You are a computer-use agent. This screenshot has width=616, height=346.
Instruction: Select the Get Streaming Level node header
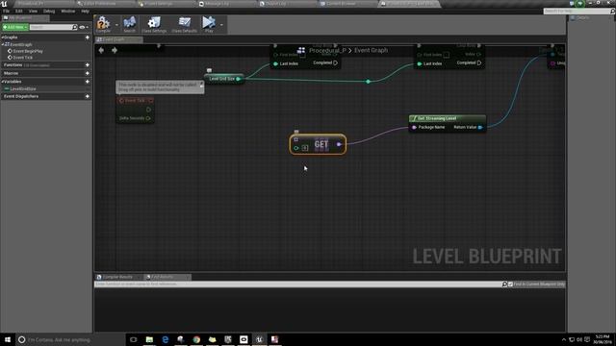[447, 118]
